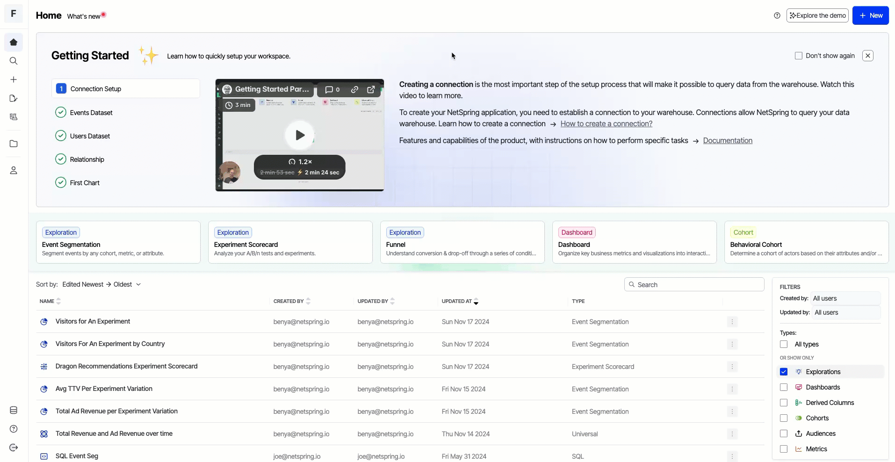895x462 pixels.
Task: Enable the Don't show again checkbox
Action: coord(799,56)
